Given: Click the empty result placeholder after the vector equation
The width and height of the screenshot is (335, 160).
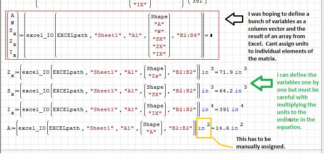Looking at the screenshot, I should click(211, 36).
